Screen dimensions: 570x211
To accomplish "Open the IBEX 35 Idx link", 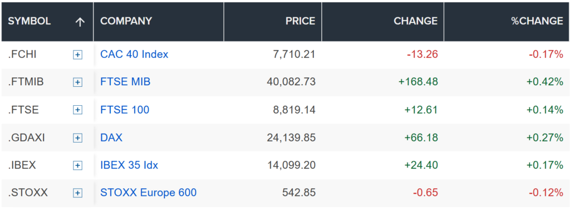I will coord(129,165).
